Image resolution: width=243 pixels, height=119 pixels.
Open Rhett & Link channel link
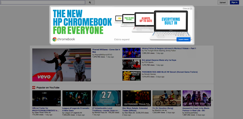coord(160,111)
